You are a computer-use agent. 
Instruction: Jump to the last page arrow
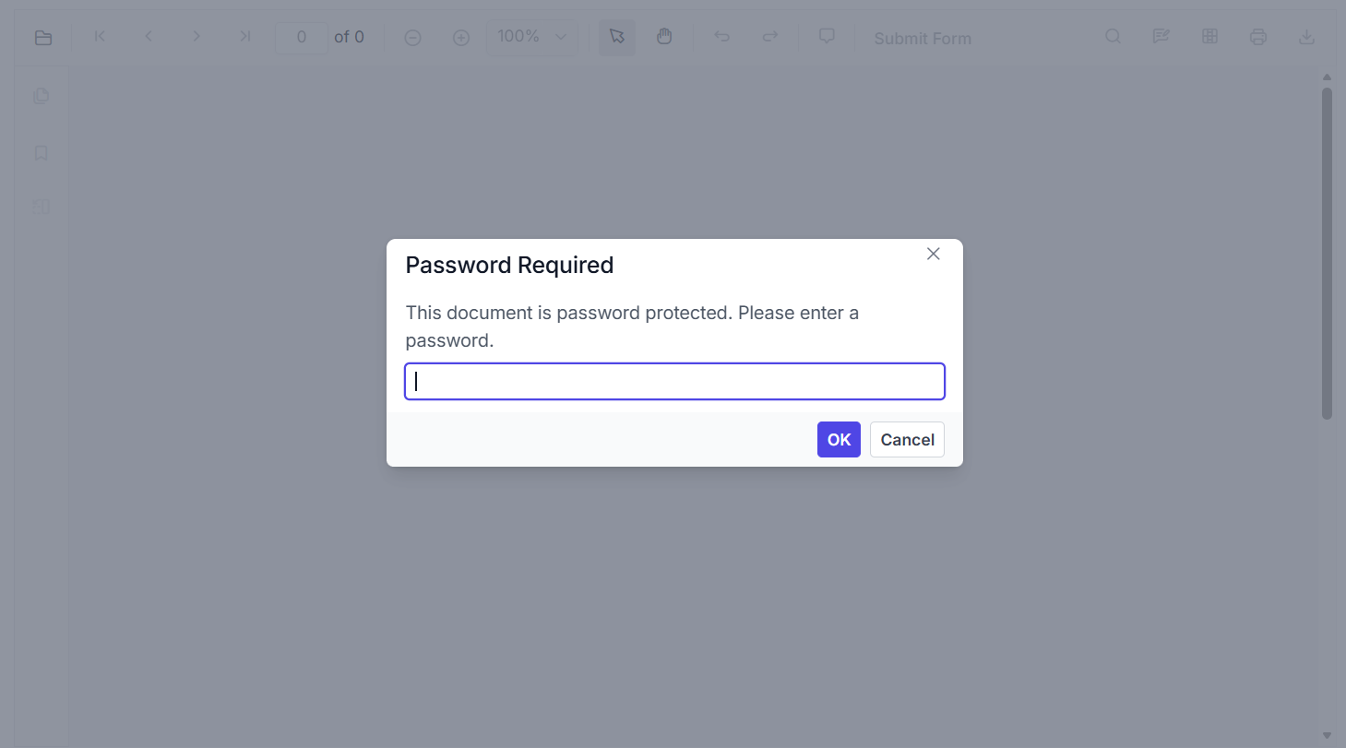(245, 36)
